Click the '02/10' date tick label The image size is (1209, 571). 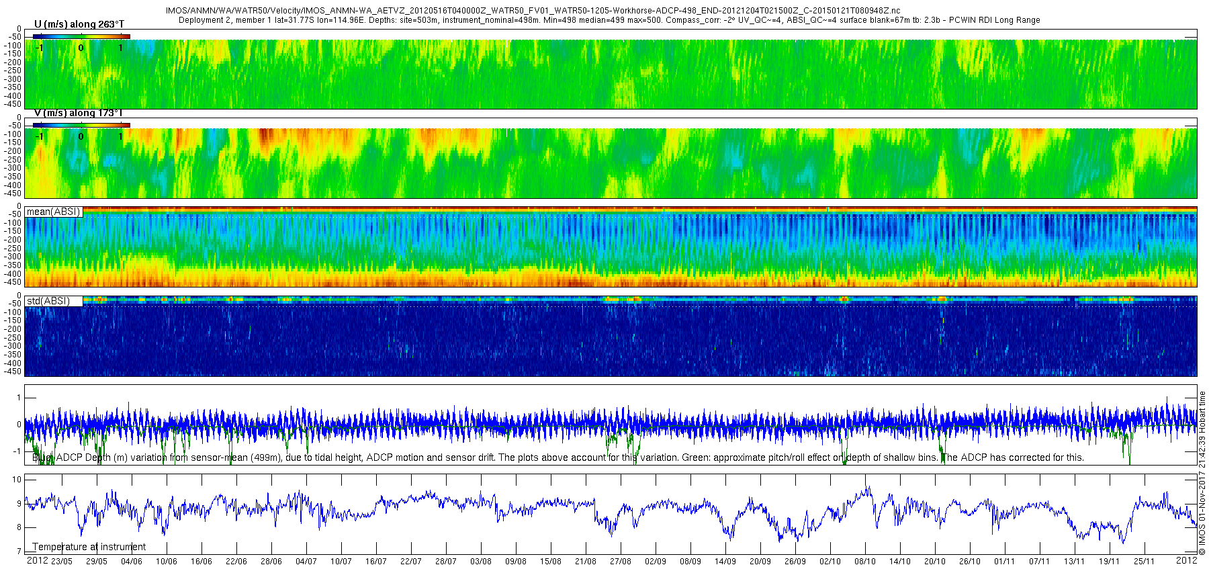pos(830,562)
